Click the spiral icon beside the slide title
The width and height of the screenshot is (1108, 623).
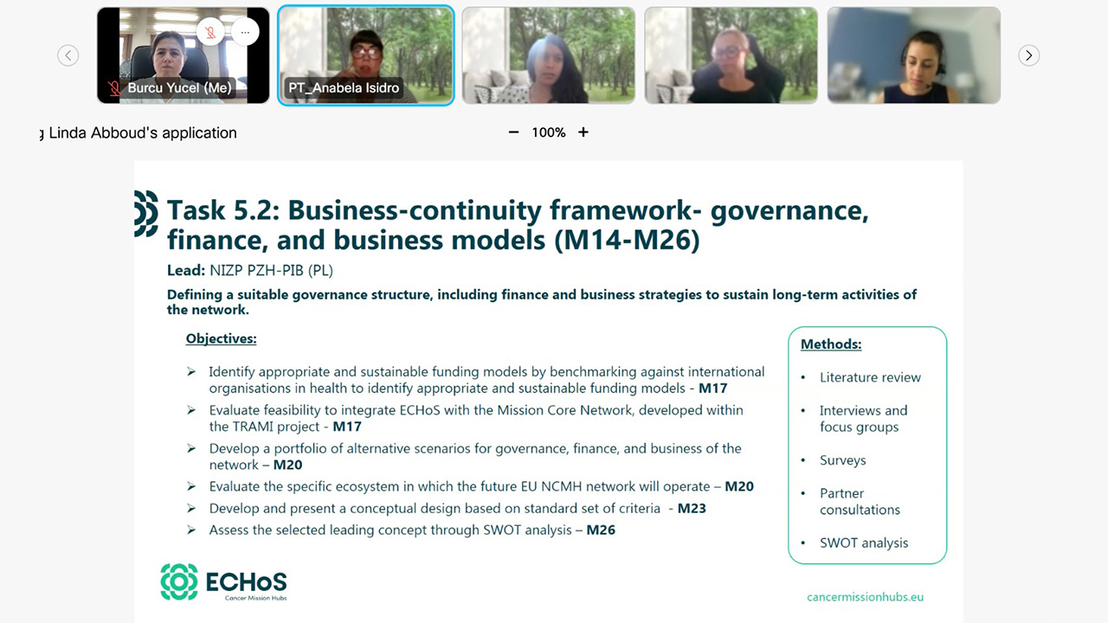pos(145,214)
